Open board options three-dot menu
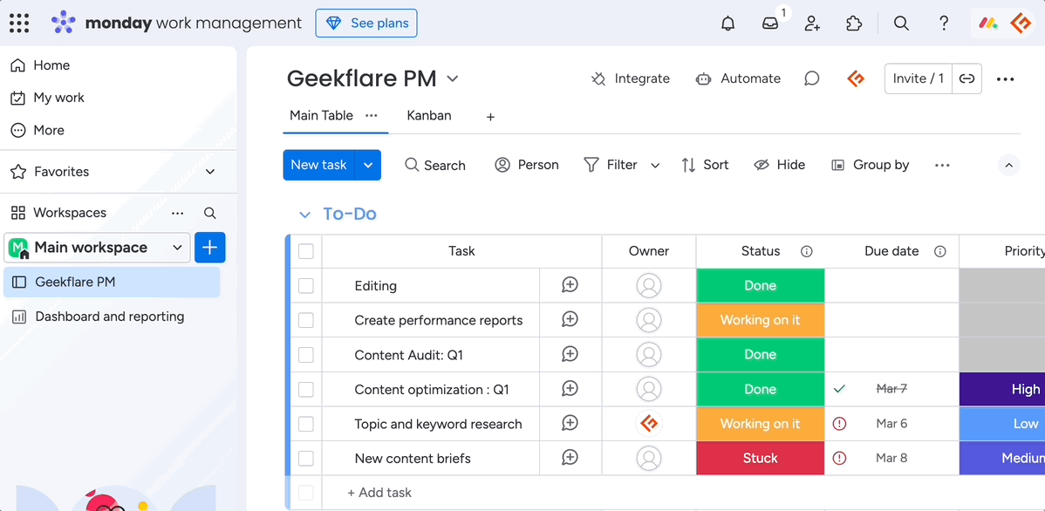This screenshot has height=511, width=1045. click(1005, 79)
